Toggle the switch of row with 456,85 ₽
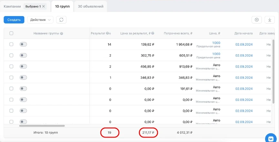The image size is (279, 142). click(x=23, y=67)
